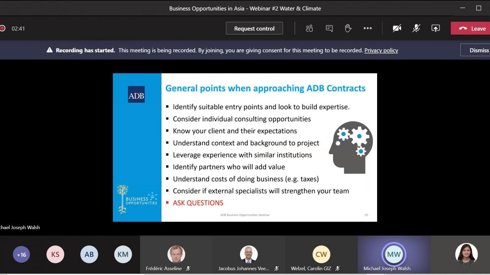This screenshot has width=490, height=275.
Task: Select Frédéric Asseline's video tile
Action: (176, 254)
